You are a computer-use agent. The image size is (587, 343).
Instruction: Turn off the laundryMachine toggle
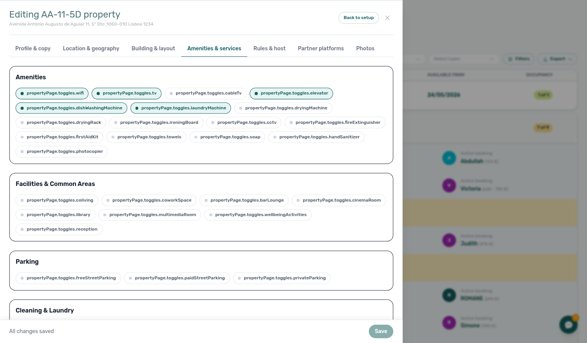coord(181,108)
